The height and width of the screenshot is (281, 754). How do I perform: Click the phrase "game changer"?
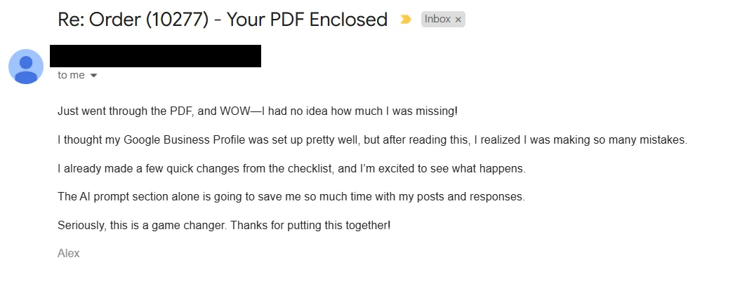pyautogui.click(x=189, y=225)
